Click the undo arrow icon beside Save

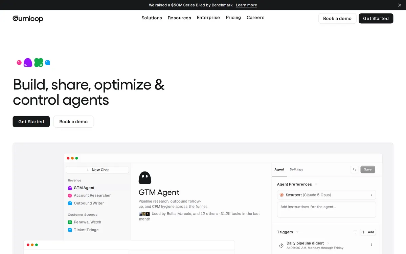pyautogui.click(x=355, y=170)
